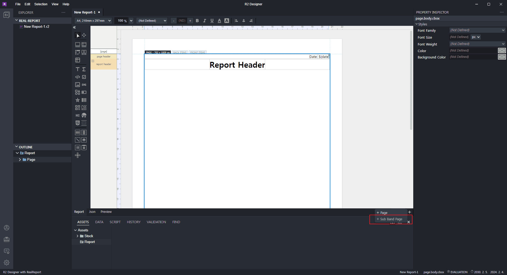Open the BACK ITEMS page tab
This screenshot has width=507, height=275.
[x=180, y=52]
